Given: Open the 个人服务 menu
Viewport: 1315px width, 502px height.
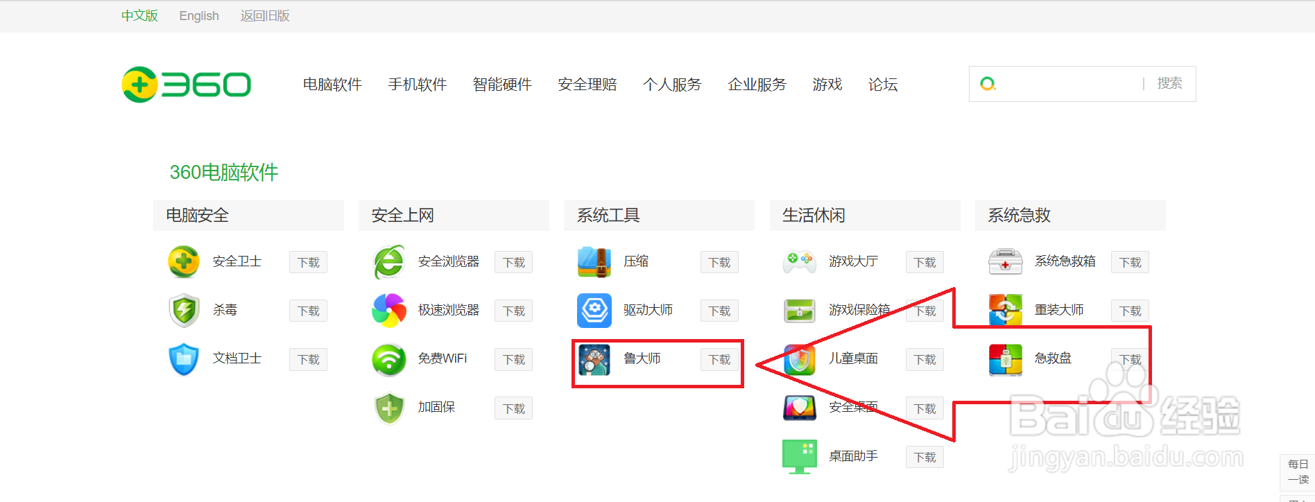Looking at the screenshot, I should tap(672, 85).
